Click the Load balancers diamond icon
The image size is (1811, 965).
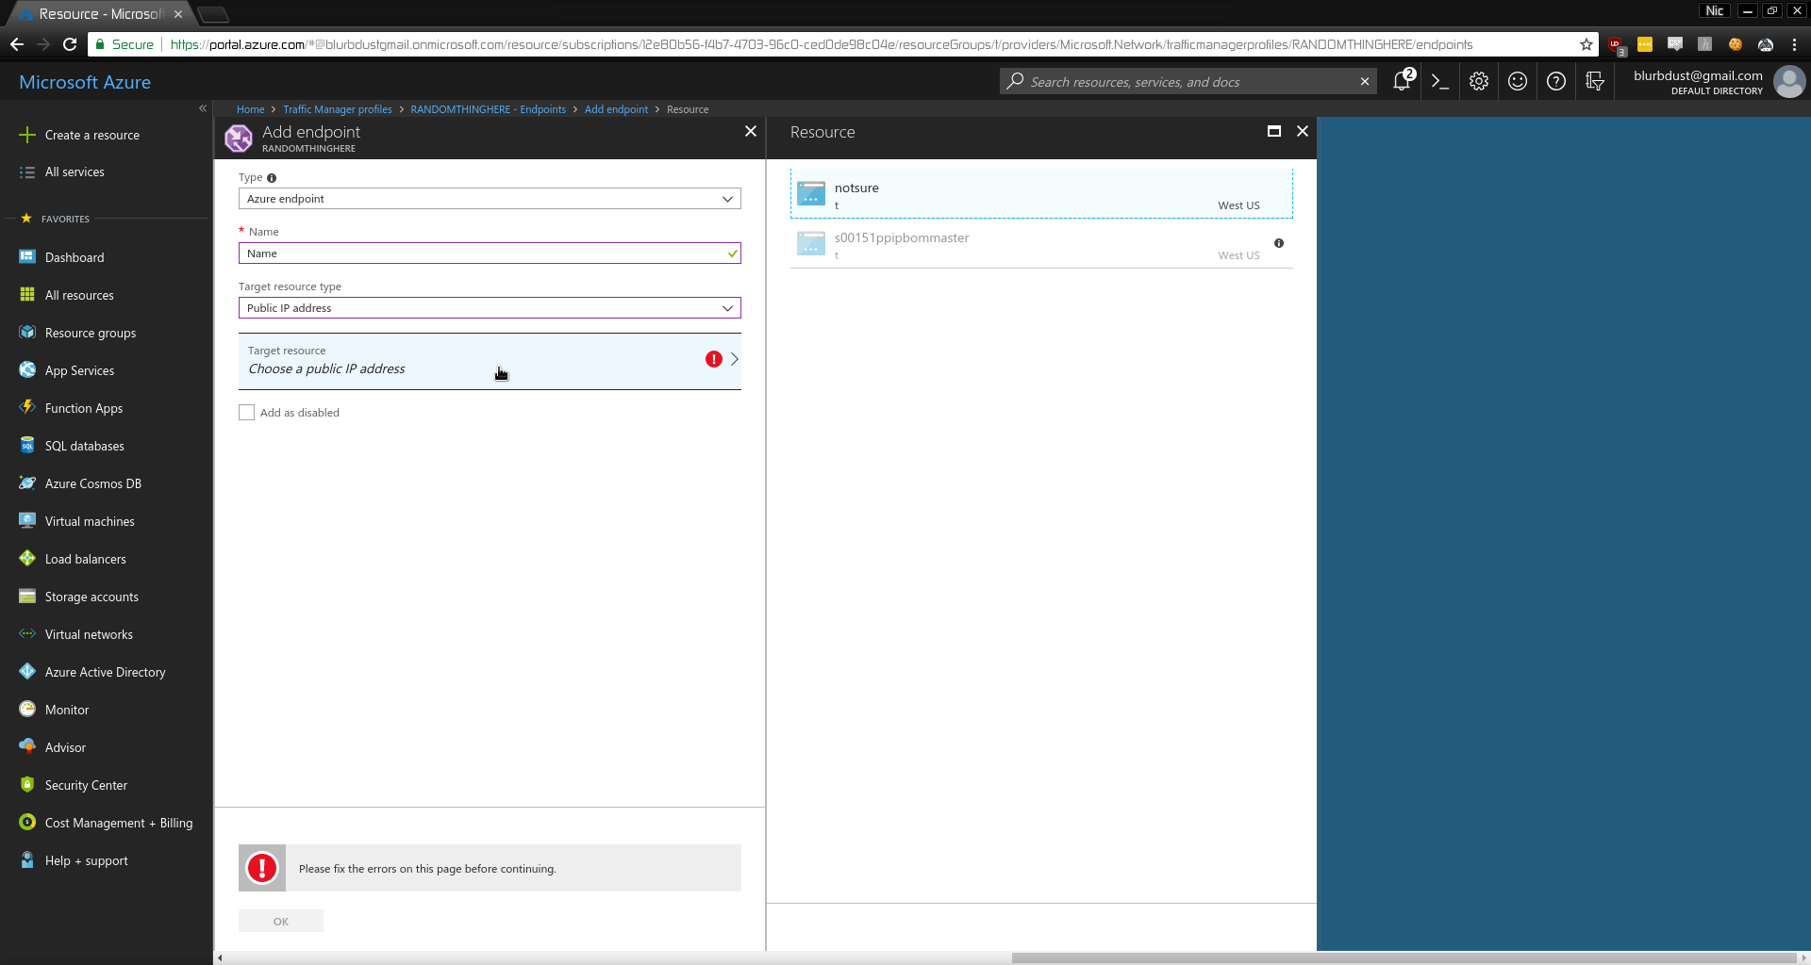click(x=27, y=559)
